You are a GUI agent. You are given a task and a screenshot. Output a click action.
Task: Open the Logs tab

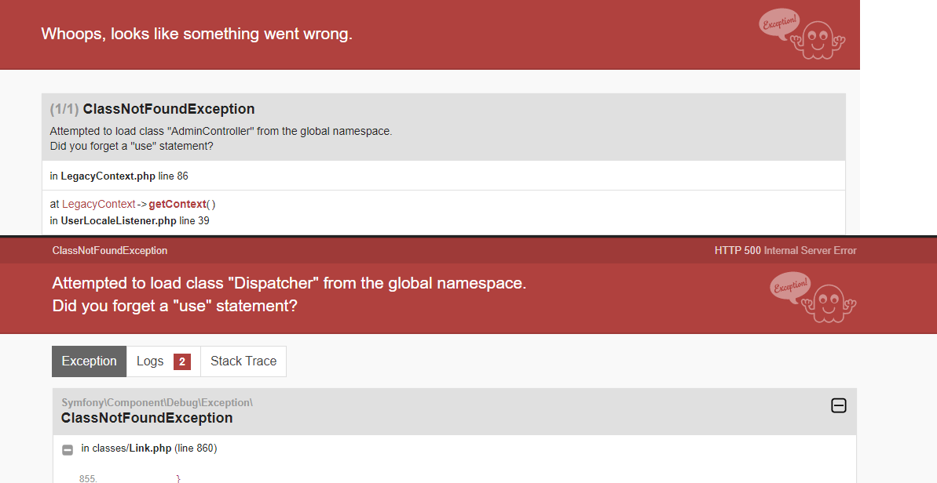tap(163, 361)
